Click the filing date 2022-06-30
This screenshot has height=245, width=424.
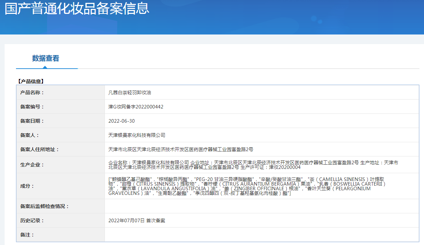[122, 121]
